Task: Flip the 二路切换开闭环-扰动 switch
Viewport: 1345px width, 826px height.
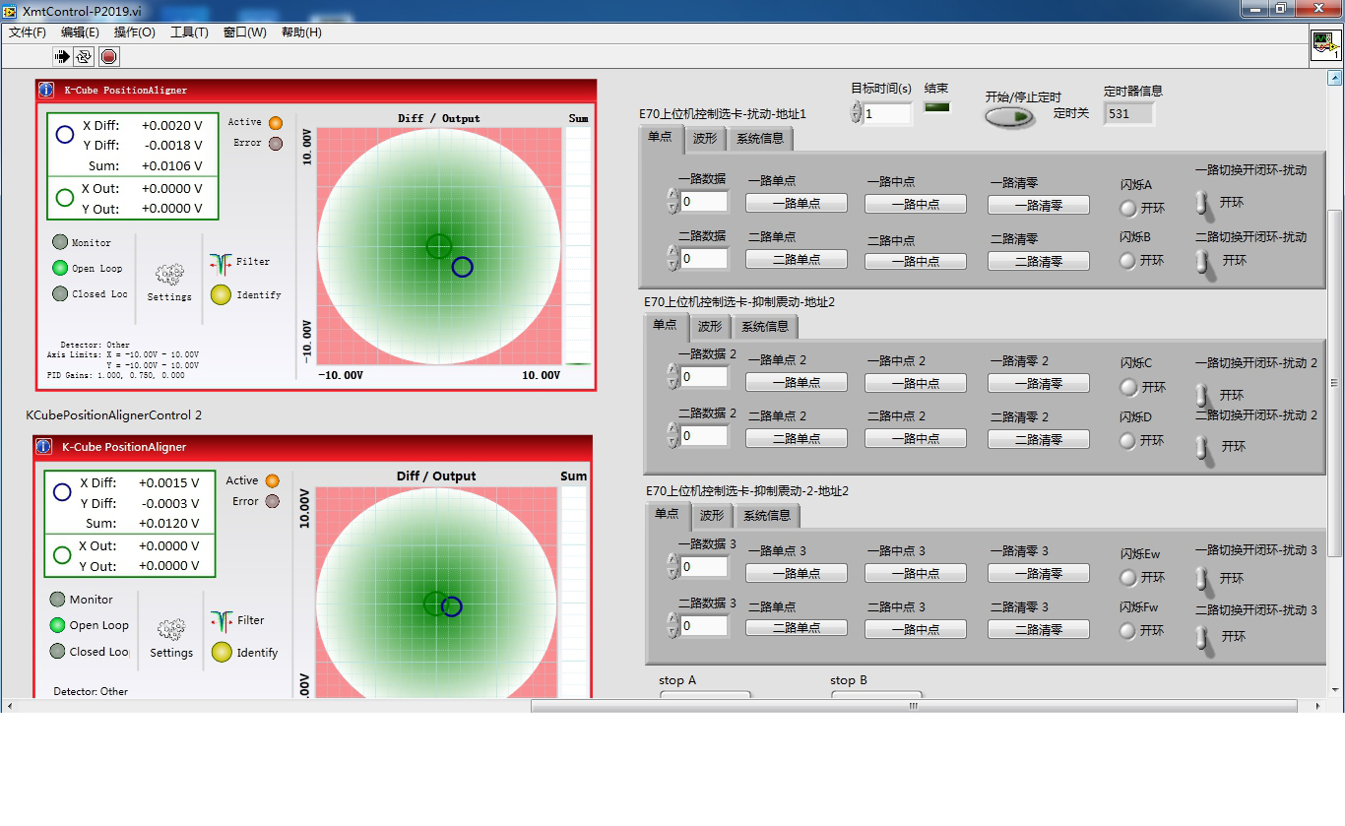Action: [x=1201, y=262]
